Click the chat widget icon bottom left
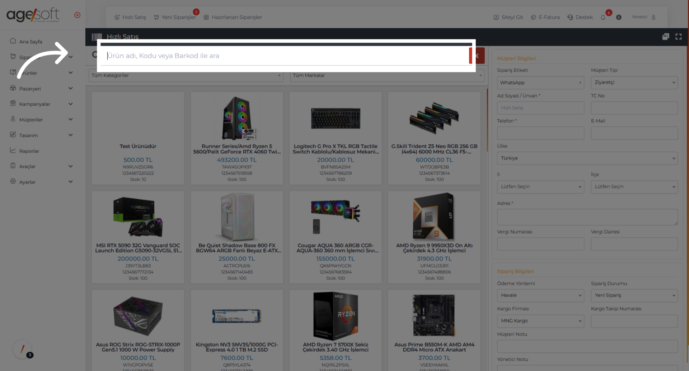This screenshot has width=689, height=371. coord(23,349)
